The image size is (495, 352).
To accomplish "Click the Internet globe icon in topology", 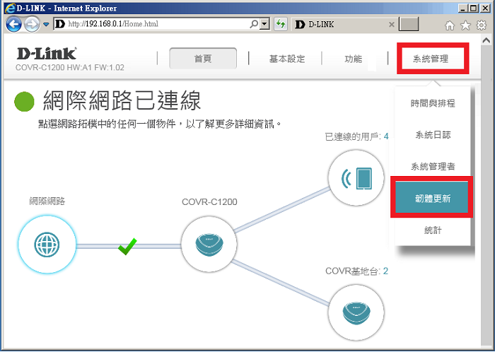I will pos(45,245).
